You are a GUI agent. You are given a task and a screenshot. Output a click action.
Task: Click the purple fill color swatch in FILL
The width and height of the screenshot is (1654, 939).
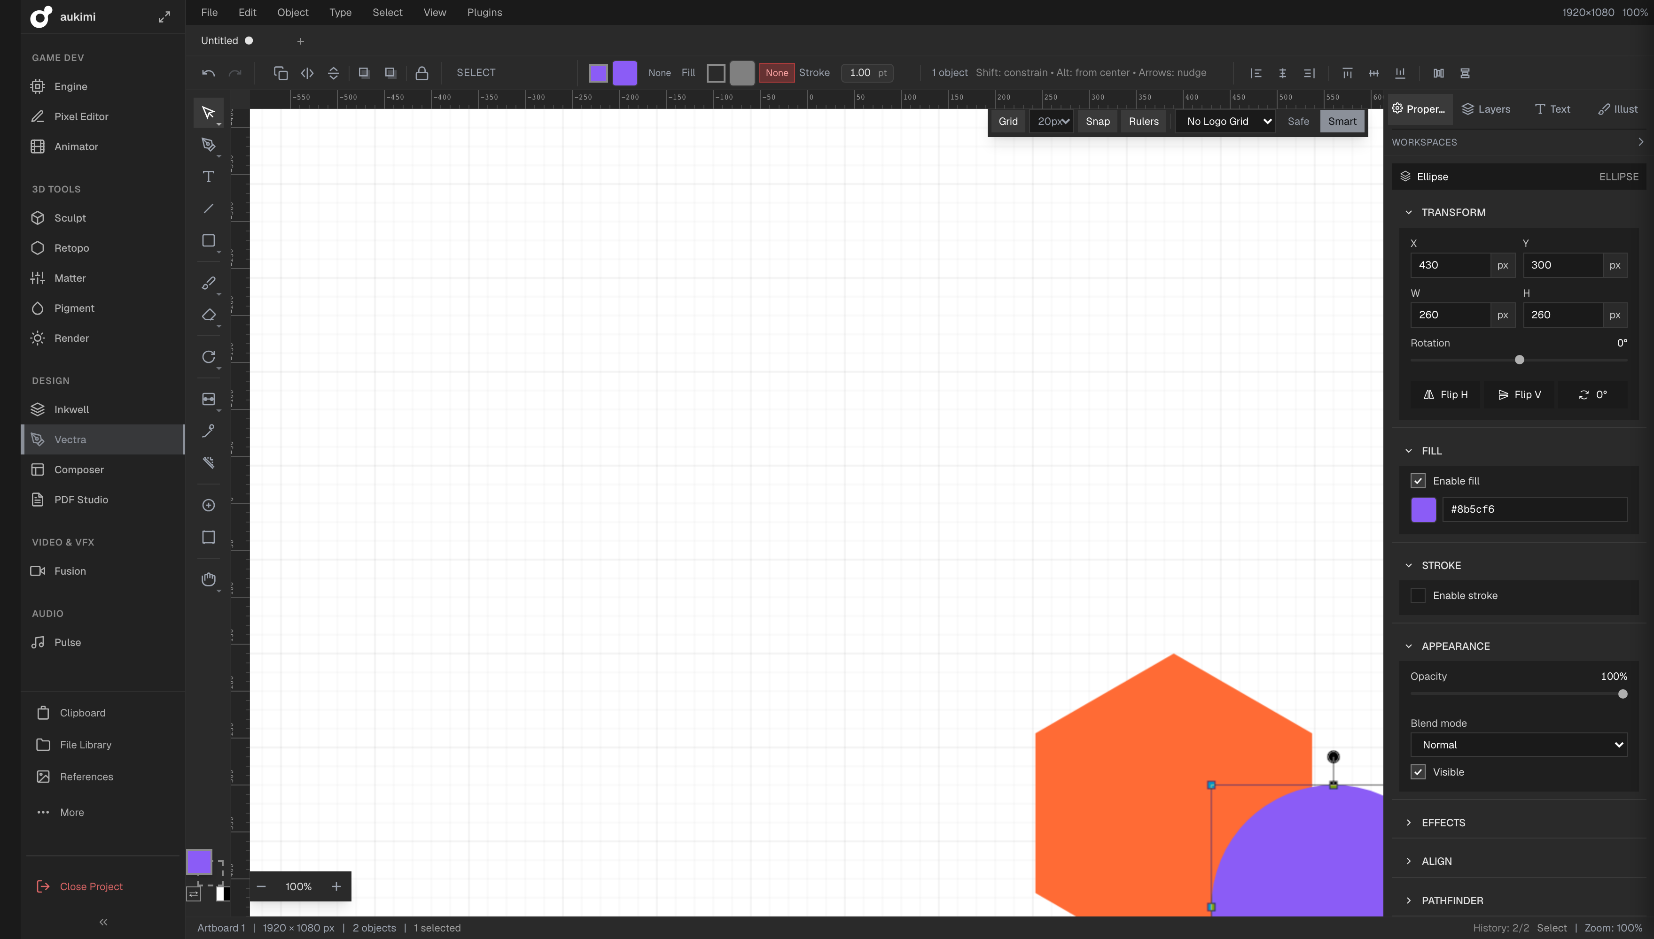click(x=1423, y=509)
